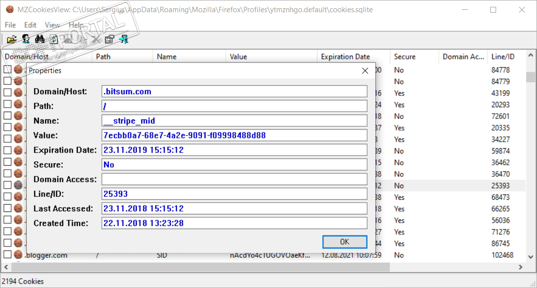Click the status bar text 2194 Cookies
Screen dimensions: 537x288
point(23,282)
